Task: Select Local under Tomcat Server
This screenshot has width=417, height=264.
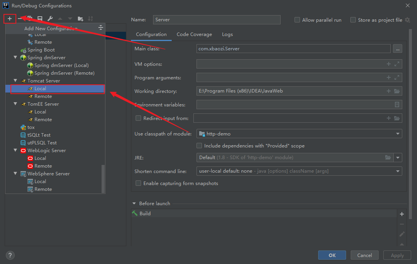Action: pos(40,89)
